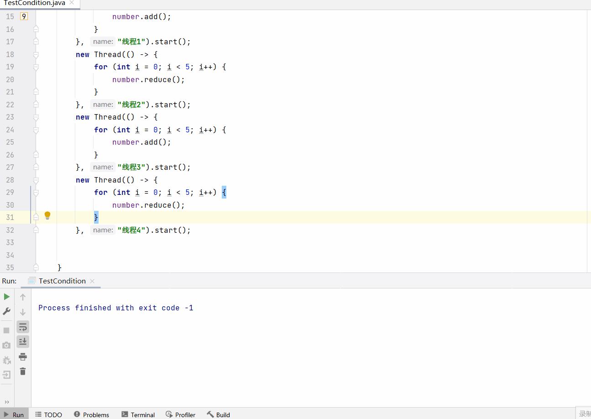
Task: Close the TestCondition.java editor tab
Action: [x=72, y=3]
